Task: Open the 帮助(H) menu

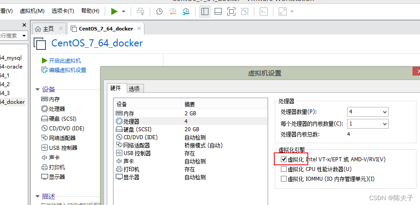Action: pos(90,11)
